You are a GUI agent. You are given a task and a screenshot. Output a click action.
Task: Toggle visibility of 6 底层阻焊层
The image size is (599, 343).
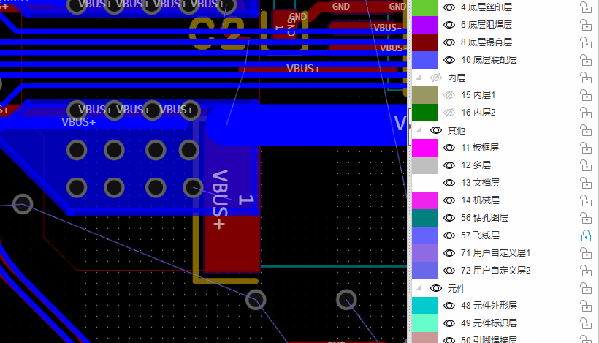point(449,25)
